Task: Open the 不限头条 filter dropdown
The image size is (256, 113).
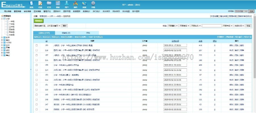Action: coord(196,26)
